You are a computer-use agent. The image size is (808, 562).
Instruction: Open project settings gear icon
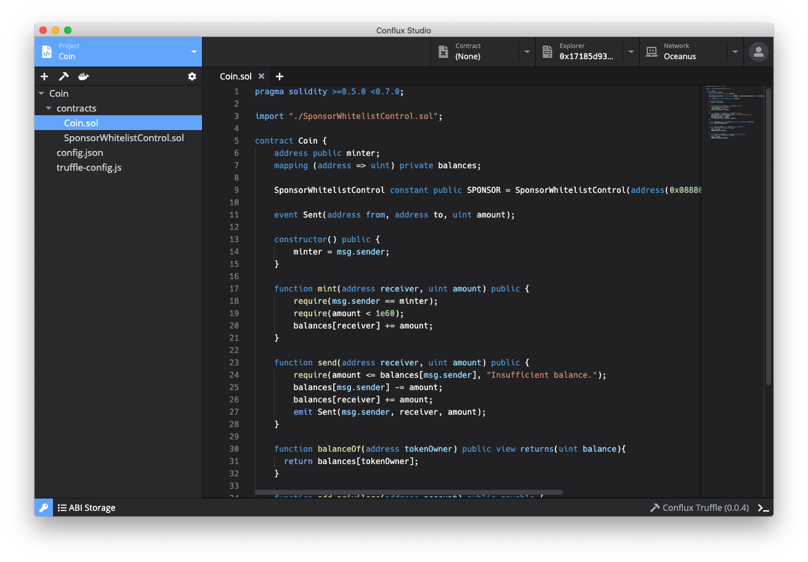pyautogui.click(x=192, y=76)
